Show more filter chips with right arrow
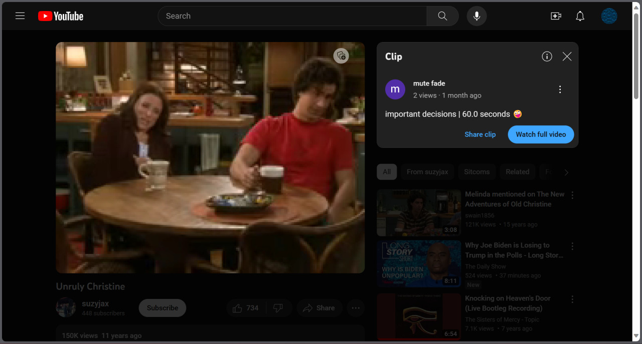This screenshot has width=642, height=344. (566, 172)
